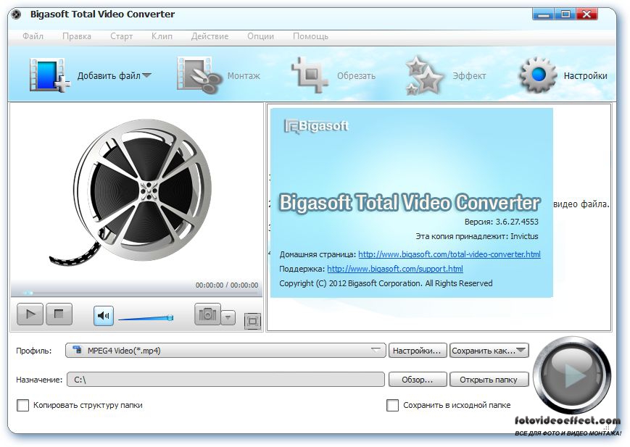The width and height of the screenshot is (630, 447).
Task: Open the bigasoft.com support link
Action: 395,269
